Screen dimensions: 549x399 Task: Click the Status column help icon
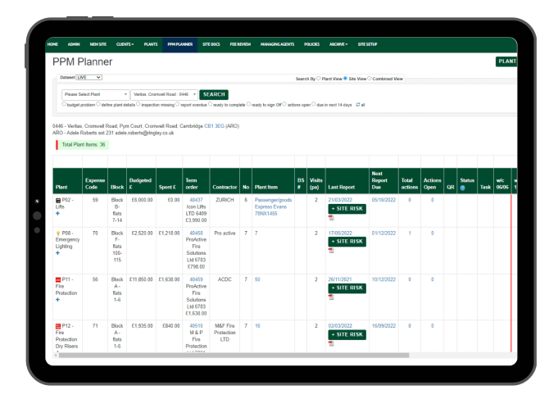pos(462,186)
